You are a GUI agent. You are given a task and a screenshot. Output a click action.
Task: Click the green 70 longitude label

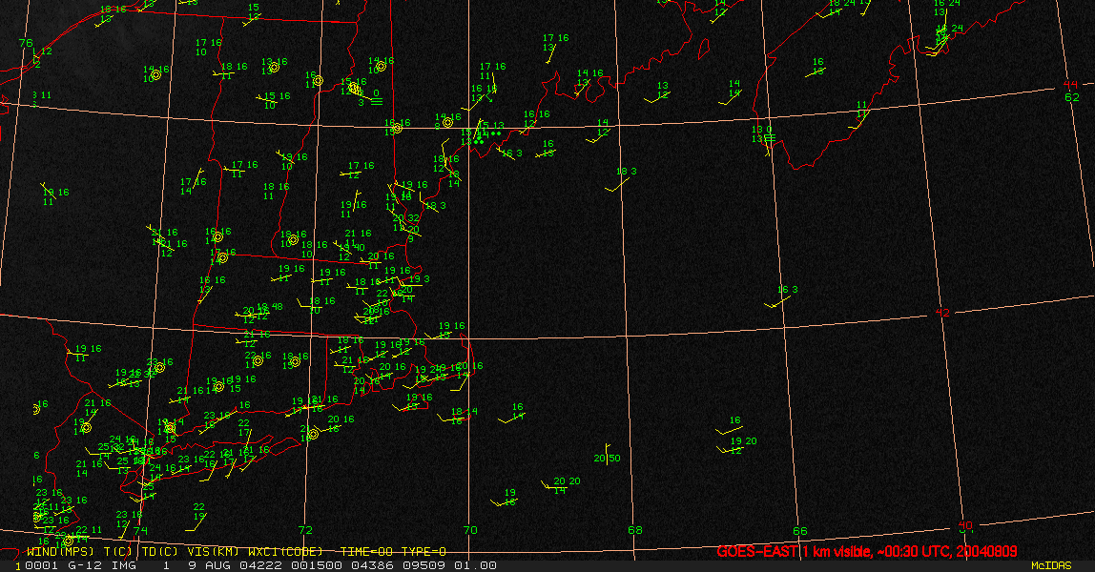tap(470, 530)
